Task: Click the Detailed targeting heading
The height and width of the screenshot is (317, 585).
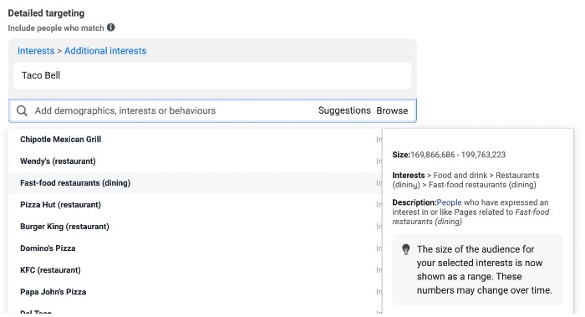Action: point(46,13)
